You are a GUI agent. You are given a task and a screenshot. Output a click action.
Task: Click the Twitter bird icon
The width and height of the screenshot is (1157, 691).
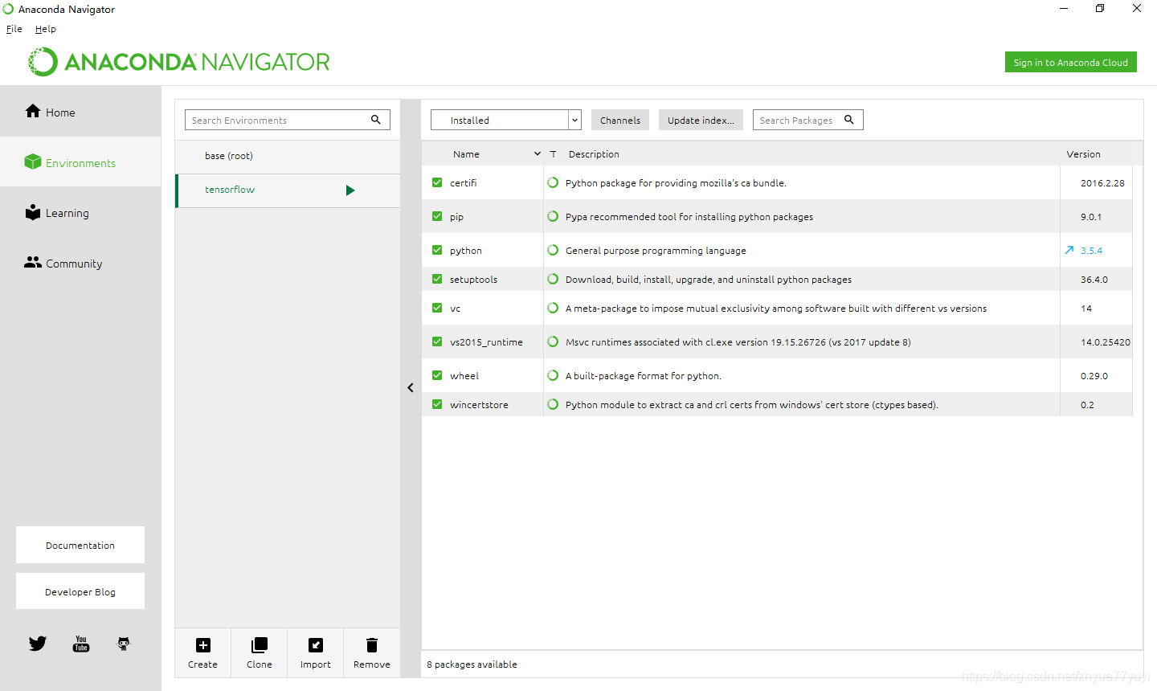38,644
